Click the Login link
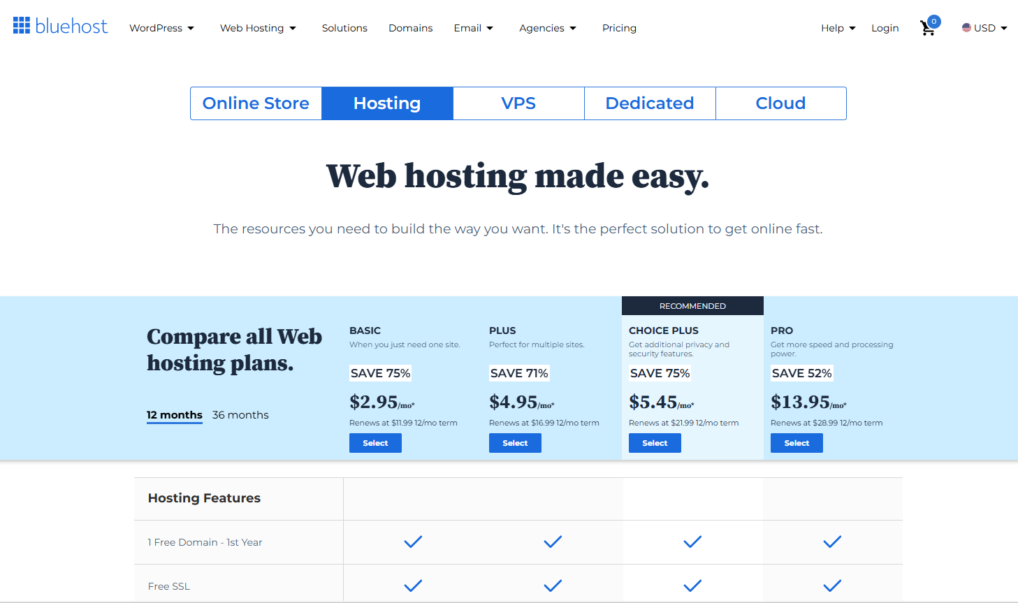Viewport: 1018px width, 603px height. pyautogui.click(x=885, y=28)
